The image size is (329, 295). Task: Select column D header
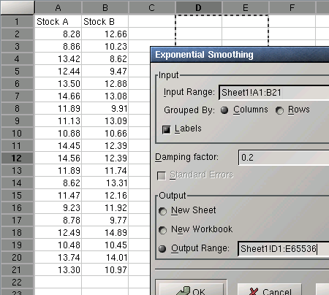198,7
